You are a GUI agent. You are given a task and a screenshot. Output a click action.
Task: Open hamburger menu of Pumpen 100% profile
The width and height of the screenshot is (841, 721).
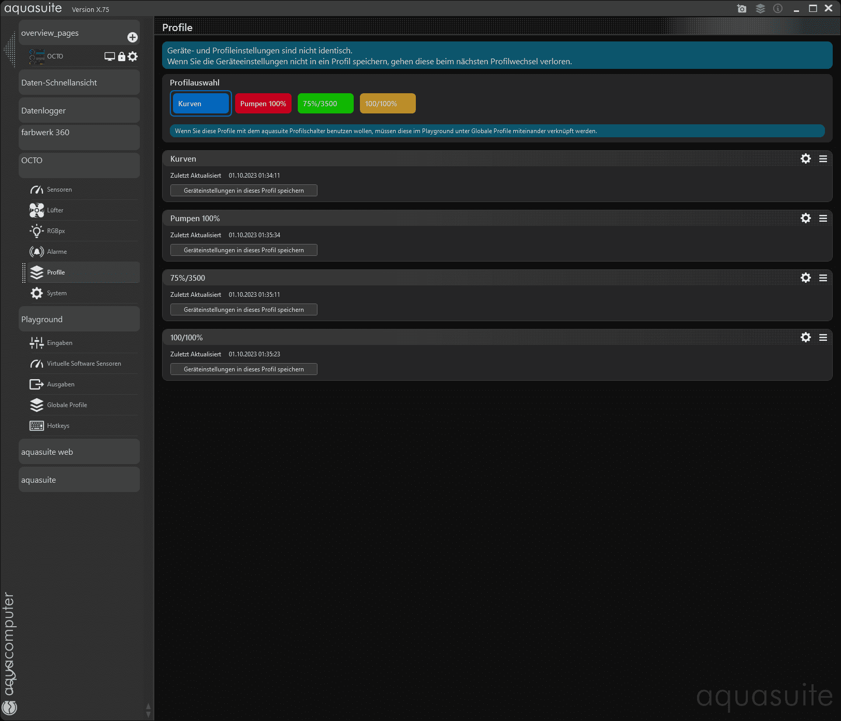click(823, 218)
